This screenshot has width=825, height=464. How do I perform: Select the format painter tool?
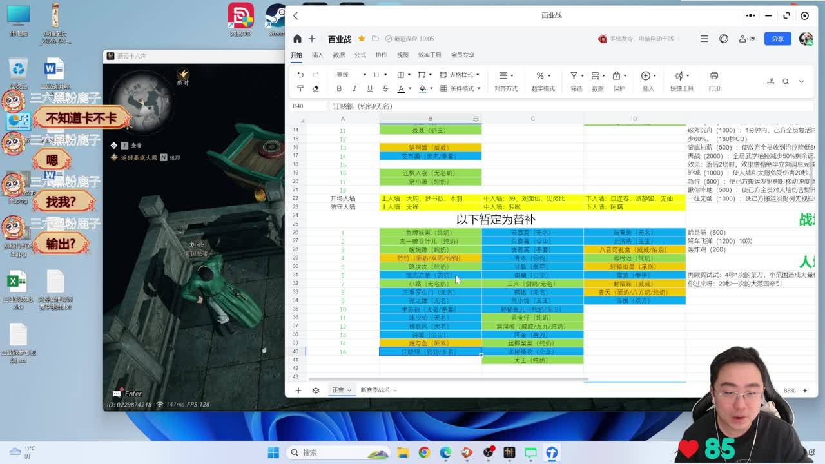[300, 89]
